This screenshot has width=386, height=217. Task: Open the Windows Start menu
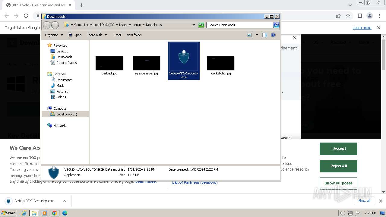tap(8, 213)
